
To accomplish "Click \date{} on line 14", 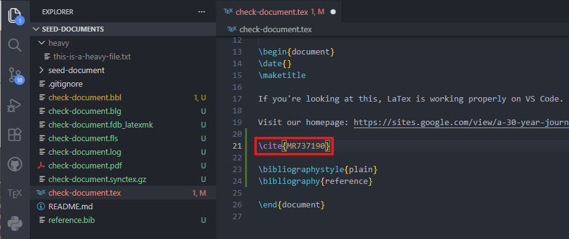I will pos(275,63).
